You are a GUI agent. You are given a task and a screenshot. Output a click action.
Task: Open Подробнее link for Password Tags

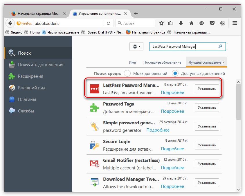(172, 111)
